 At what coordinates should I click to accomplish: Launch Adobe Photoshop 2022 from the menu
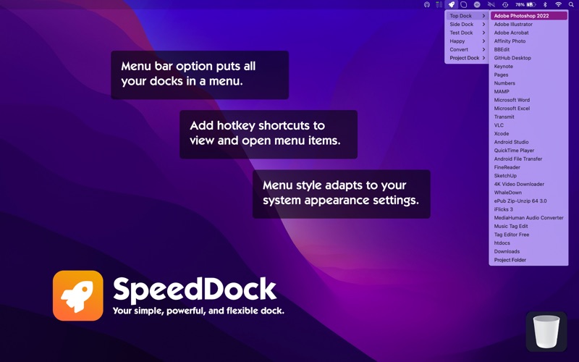529,16
